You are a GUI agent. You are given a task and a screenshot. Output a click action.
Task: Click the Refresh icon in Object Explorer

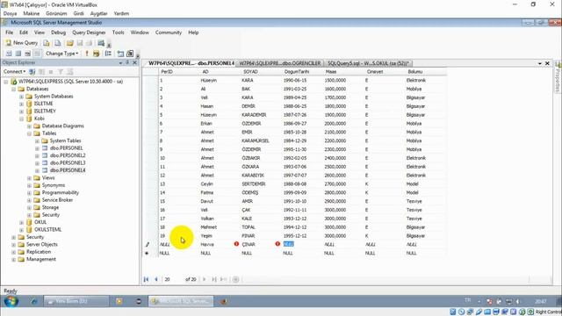[x=70, y=72]
